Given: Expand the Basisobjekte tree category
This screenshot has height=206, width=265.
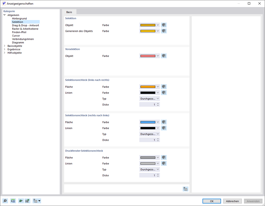Looking at the screenshot, I should click(5, 46).
